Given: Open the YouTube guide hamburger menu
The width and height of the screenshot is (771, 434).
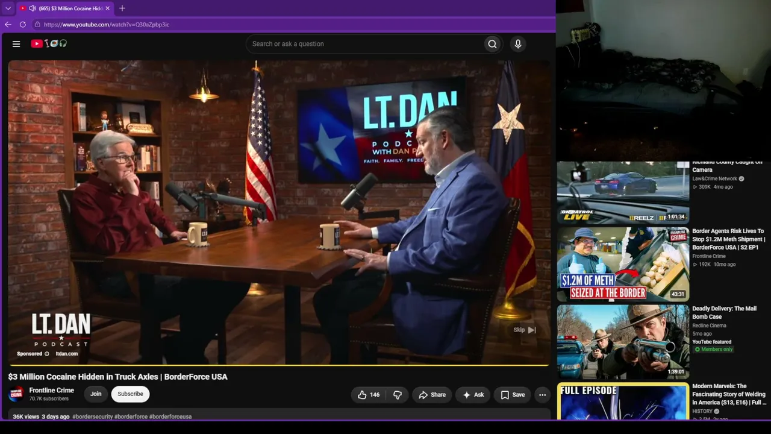Looking at the screenshot, I should [16, 43].
